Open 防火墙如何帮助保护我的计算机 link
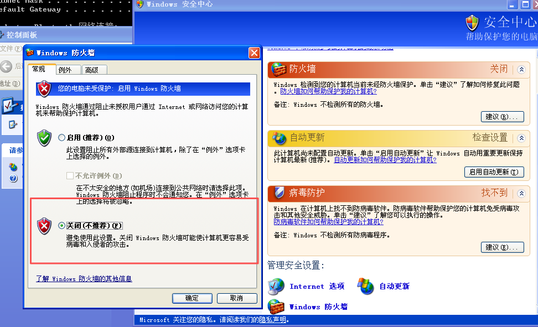 tap(328, 91)
